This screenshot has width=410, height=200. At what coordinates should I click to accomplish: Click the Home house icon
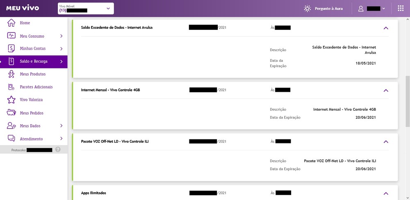(x=11, y=23)
